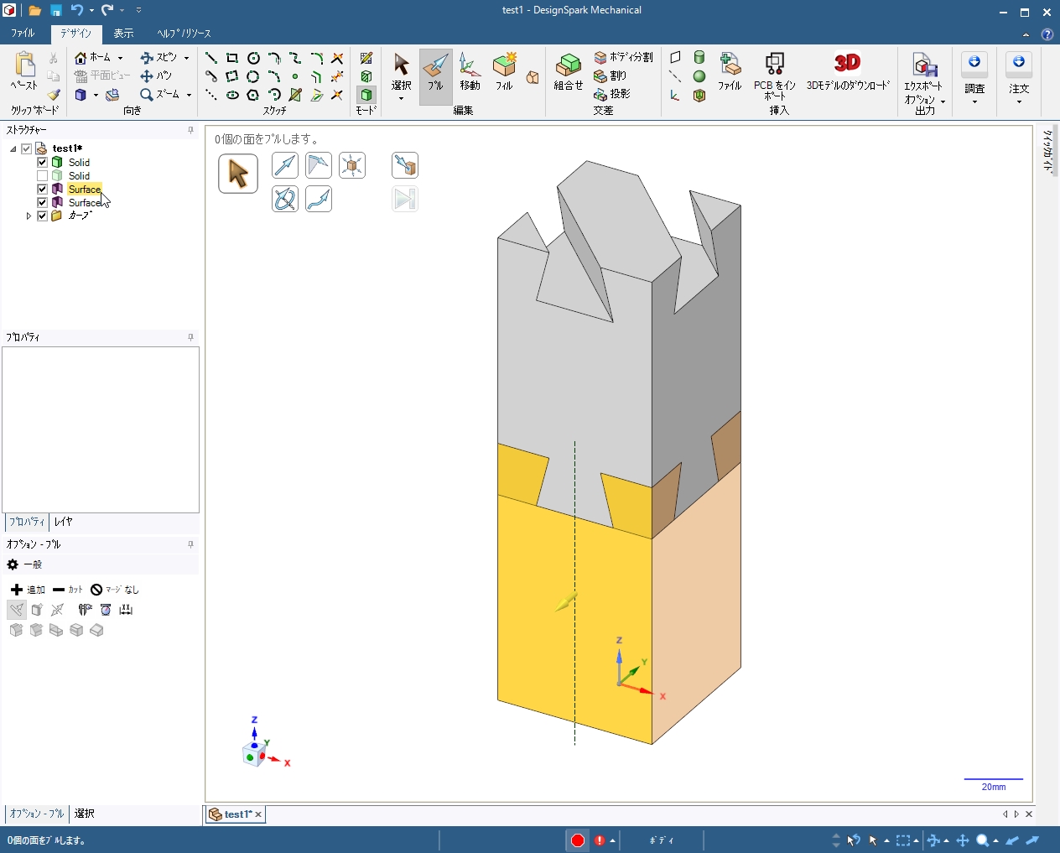Viewport: 1060px width, 853px height.
Task: Click the Add (追加) option button
Action: click(28, 590)
